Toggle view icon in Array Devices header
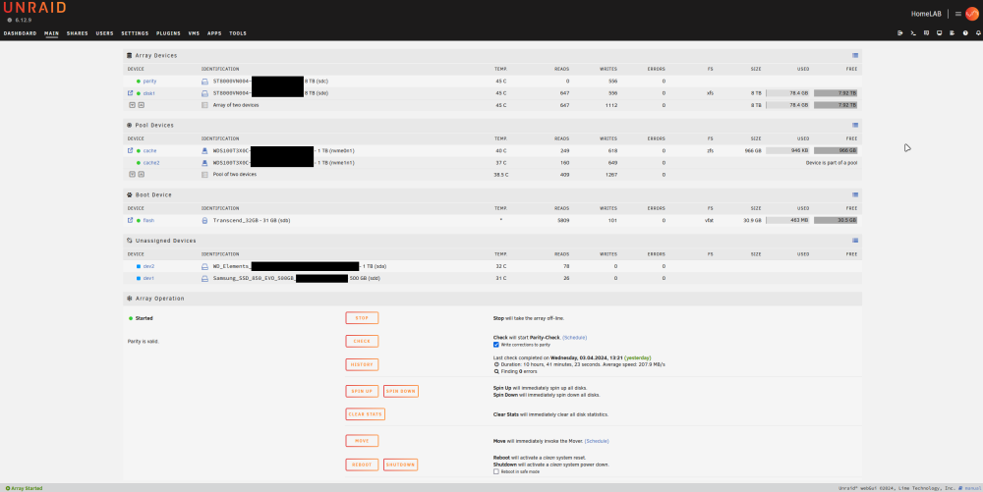The width and height of the screenshot is (983, 492). [855, 56]
